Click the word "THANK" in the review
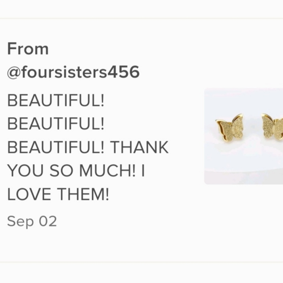Image resolution: width=283 pixels, height=283 pixels. pos(139,147)
